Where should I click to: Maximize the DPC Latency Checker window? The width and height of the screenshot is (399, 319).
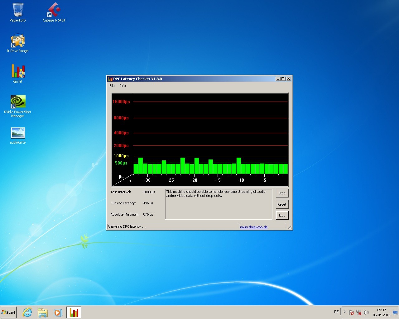pyautogui.click(x=283, y=79)
